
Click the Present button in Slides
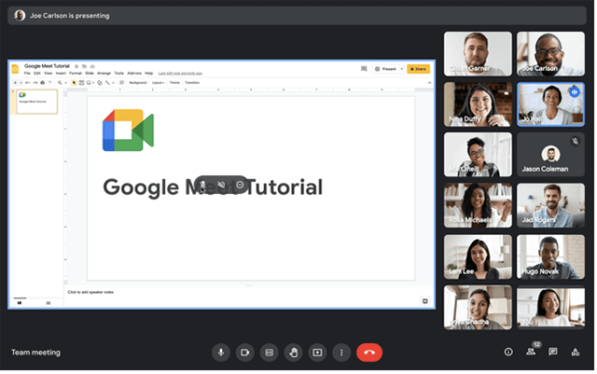(x=385, y=69)
